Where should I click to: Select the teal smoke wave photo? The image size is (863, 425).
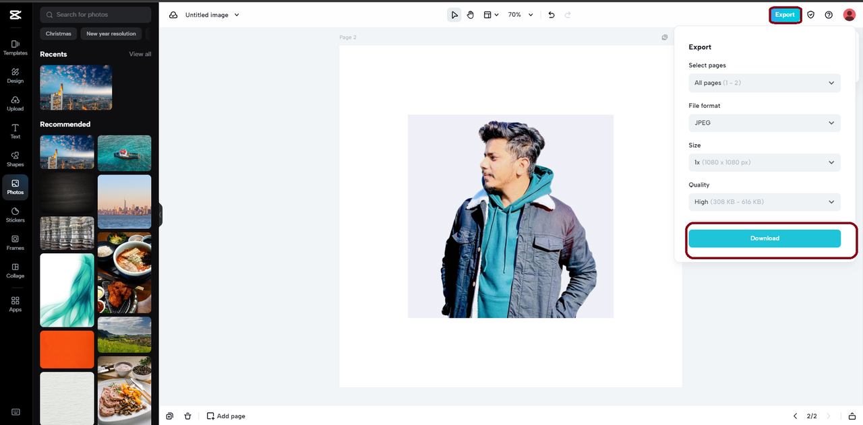(67, 290)
